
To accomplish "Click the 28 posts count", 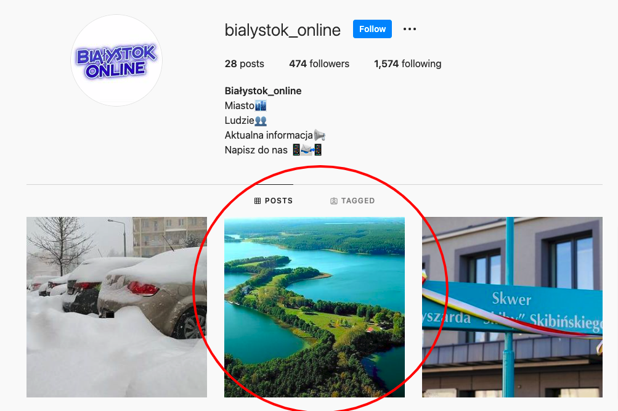I will 245,63.
